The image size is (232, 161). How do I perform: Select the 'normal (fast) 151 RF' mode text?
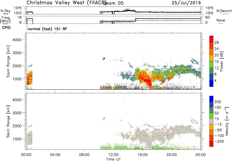(47, 29)
